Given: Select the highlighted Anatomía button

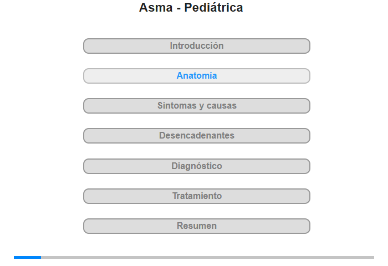Looking at the screenshot, I should [197, 76].
